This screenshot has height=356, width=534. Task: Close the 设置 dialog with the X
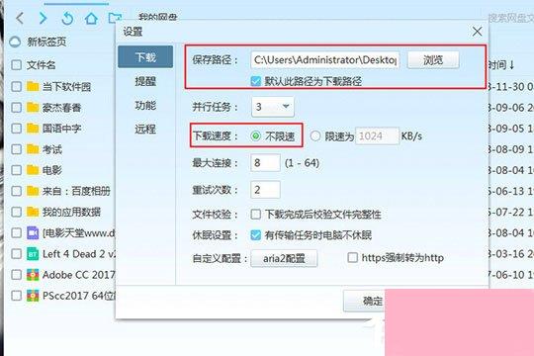pos(477,32)
